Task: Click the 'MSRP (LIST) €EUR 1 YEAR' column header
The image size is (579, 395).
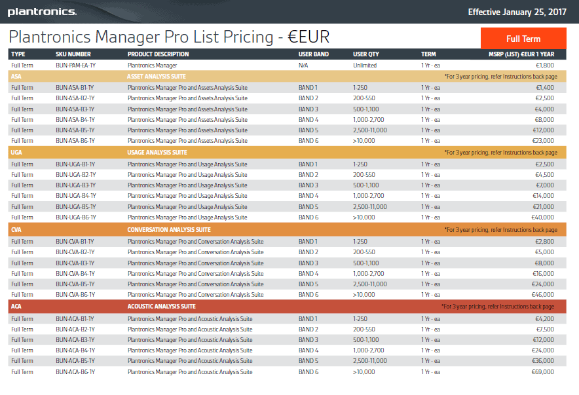Action: pos(521,54)
